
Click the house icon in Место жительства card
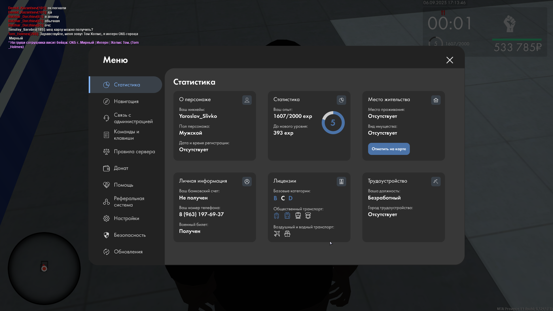pyautogui.click(x=436, y=100)
